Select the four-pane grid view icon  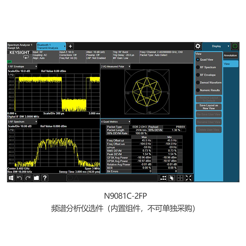point(180,178)
